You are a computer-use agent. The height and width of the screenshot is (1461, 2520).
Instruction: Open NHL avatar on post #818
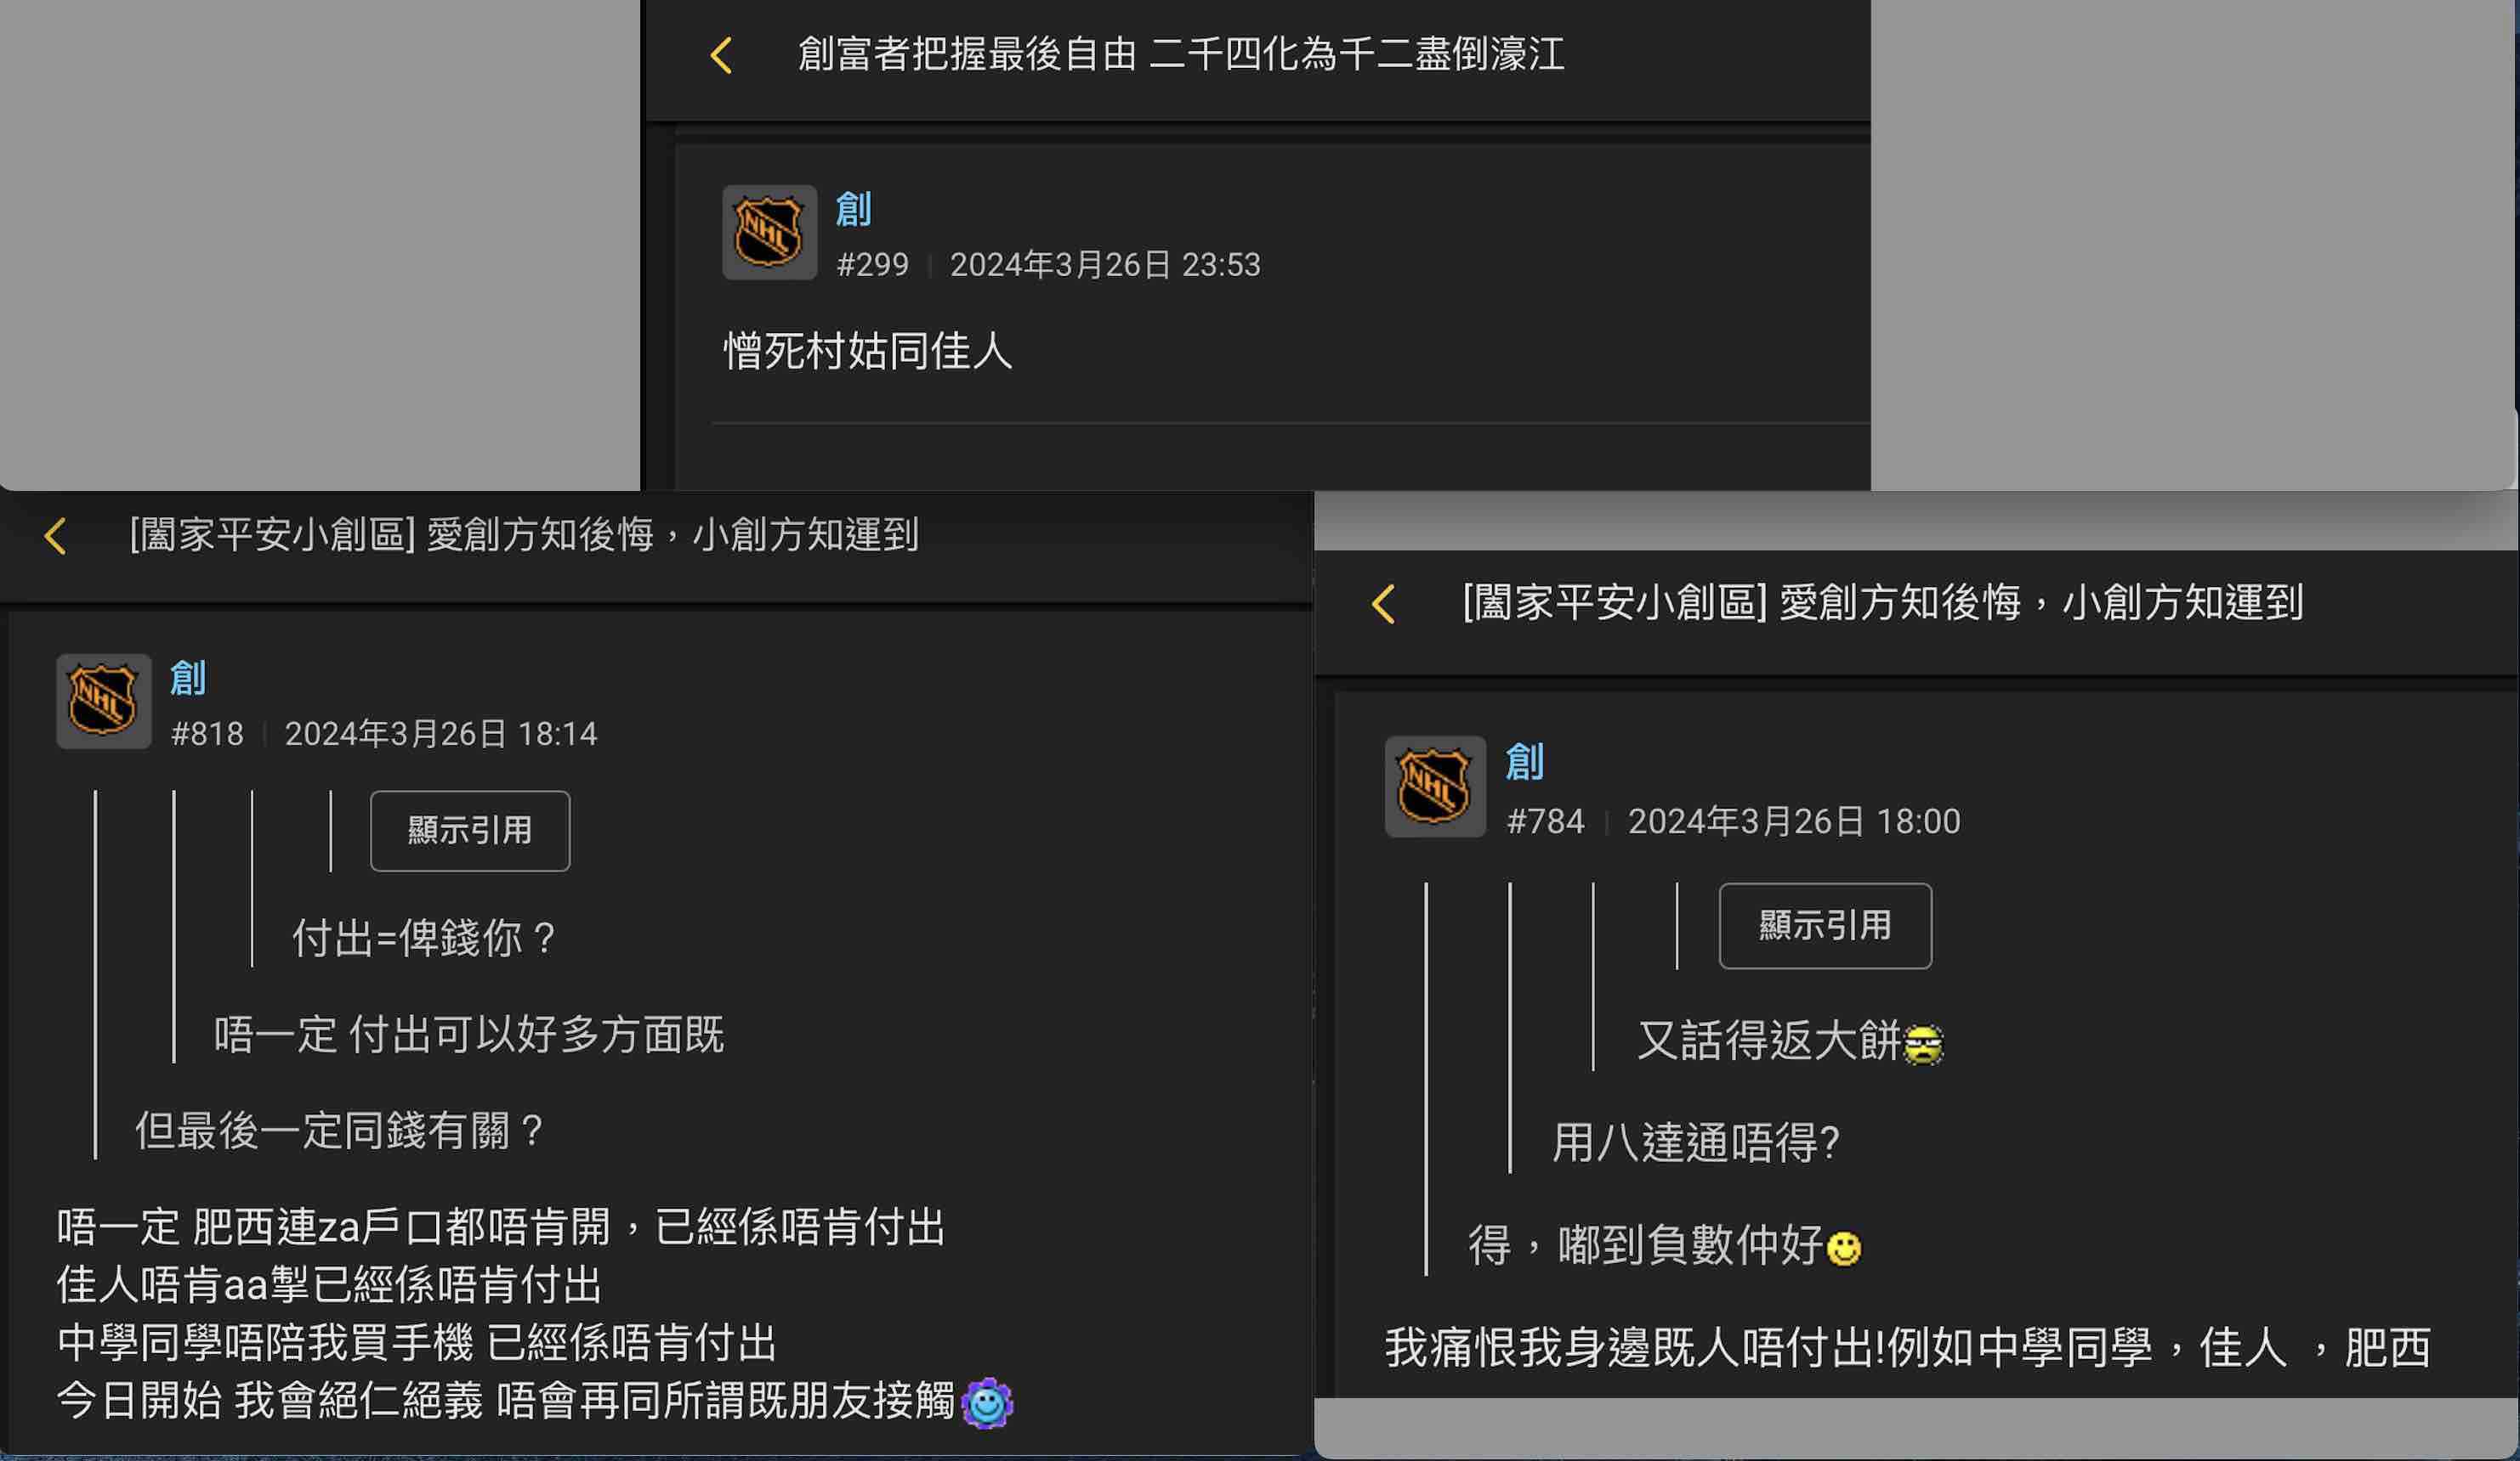(x=103, y=701)
